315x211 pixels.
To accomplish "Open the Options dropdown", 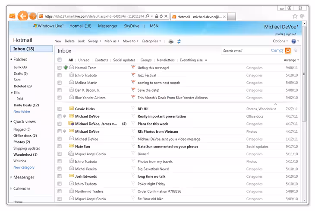I will [280, 41].
